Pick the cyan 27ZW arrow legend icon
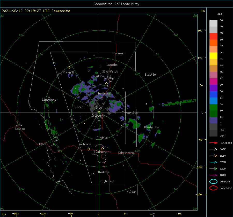Image resolution: width=233 pixels, height=217 pixels. pos(213,162)
